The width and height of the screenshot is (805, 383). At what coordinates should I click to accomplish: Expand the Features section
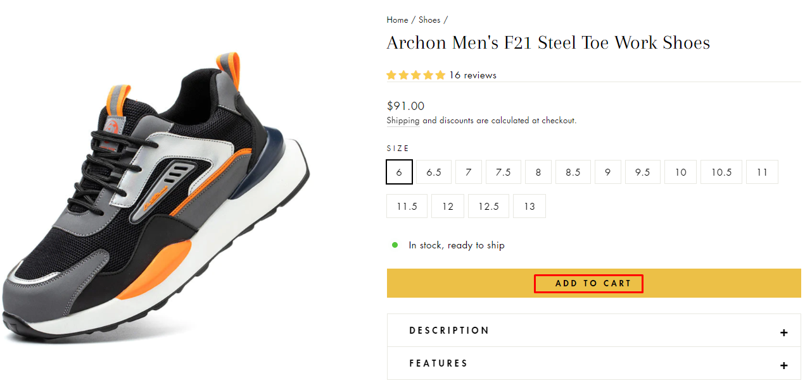[438, 363]
